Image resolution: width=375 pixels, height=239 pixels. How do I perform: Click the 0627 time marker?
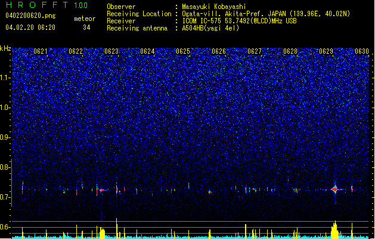click(255, 51)
